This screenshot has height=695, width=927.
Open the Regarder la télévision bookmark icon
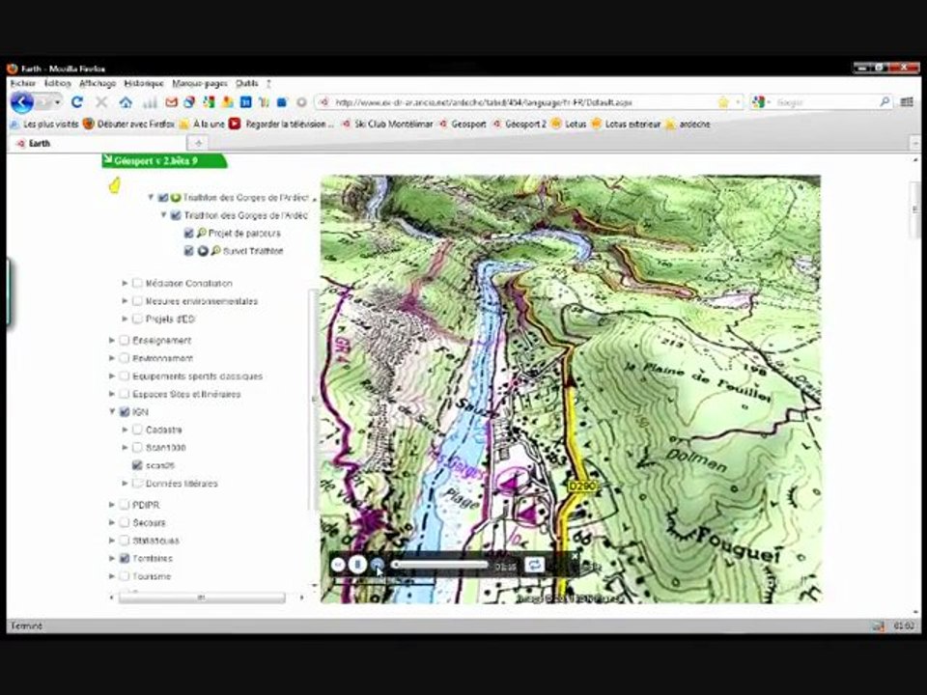pyautogui.click(x=235, y=125)
